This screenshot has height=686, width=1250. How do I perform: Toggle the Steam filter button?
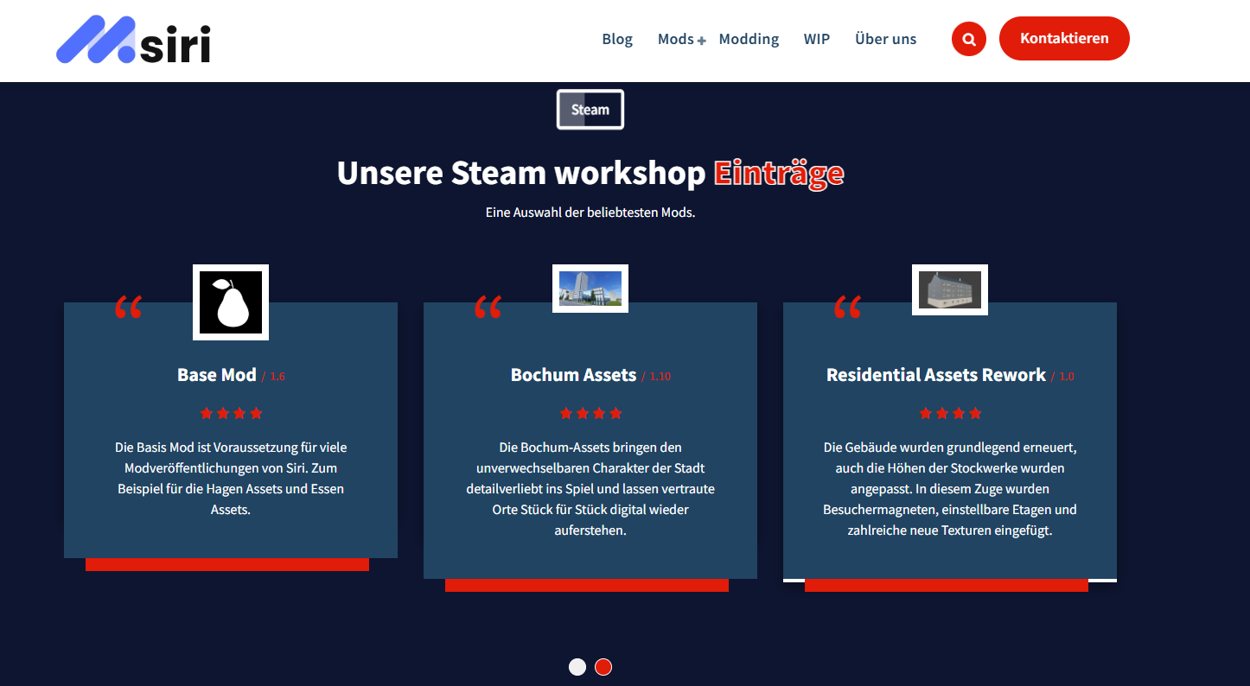click(x=590, y=110)
